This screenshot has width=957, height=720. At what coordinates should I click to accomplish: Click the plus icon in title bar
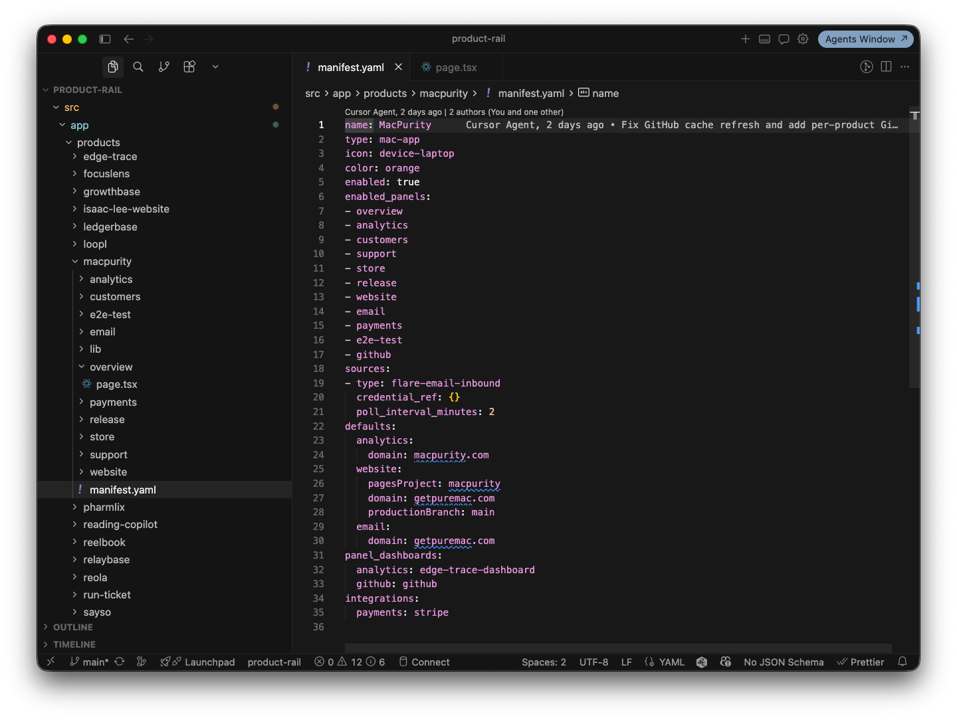click(746, 39)
